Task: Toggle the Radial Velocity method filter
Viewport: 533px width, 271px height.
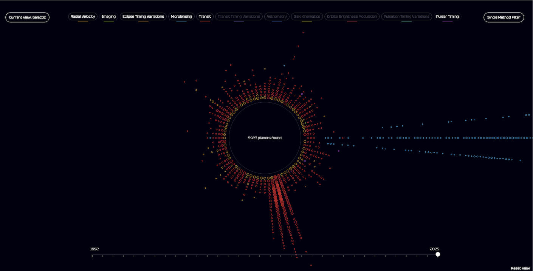Action: pos(83,17)
